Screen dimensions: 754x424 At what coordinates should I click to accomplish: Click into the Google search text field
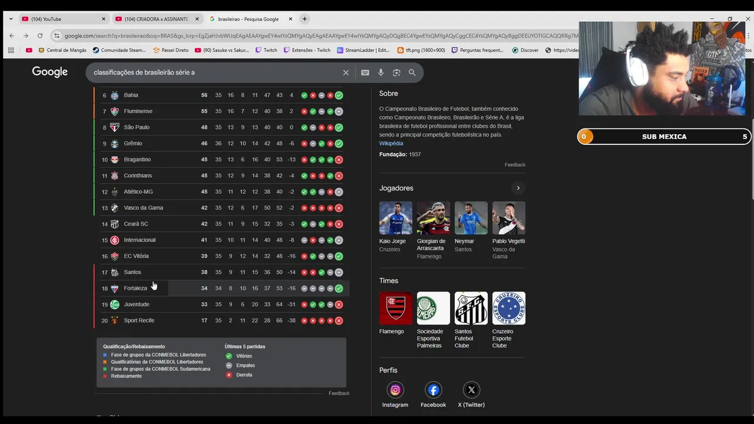(x=215, y=72)
